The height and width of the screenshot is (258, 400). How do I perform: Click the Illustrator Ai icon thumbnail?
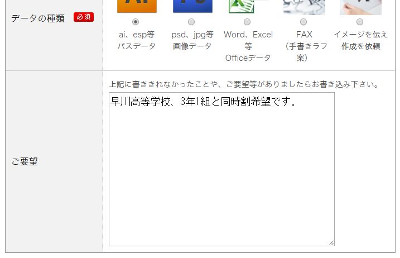pyautogui.click(x=137, y=6)
